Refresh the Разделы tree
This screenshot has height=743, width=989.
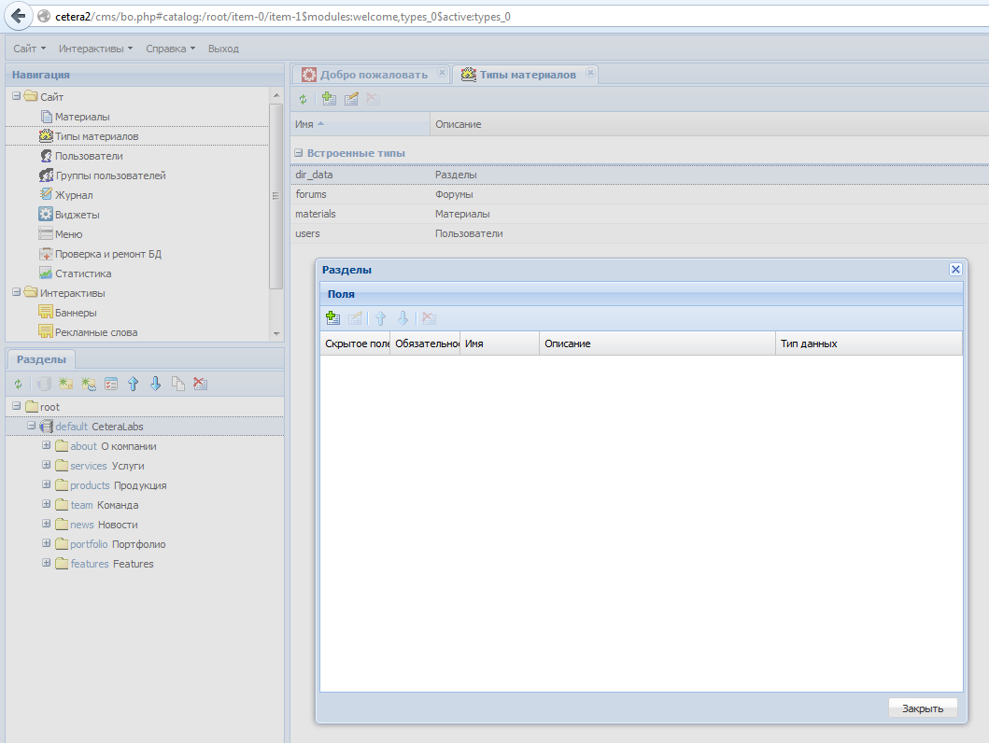point(19,384)
